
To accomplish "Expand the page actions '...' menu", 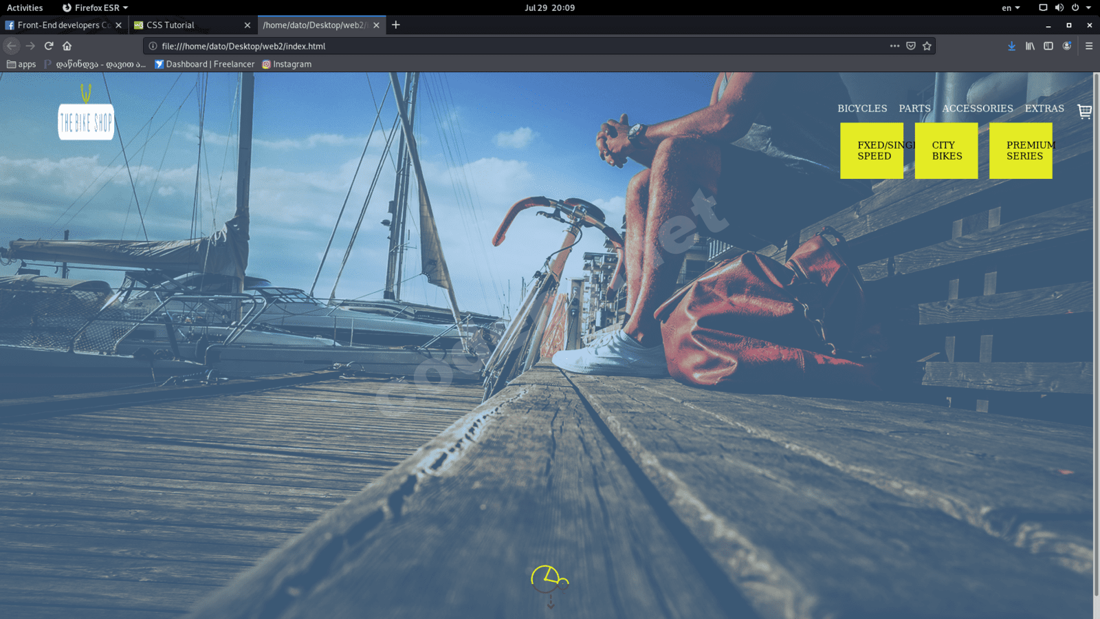I will click(894, 46).
